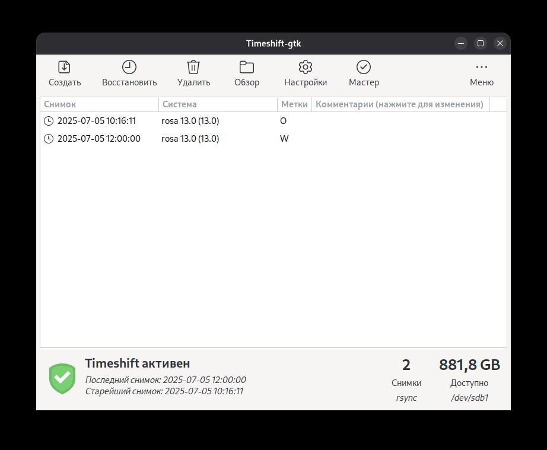This screenshot has height=450, width=547.
Task: Open the Меню three-dots menu
Action: (481, 74)
